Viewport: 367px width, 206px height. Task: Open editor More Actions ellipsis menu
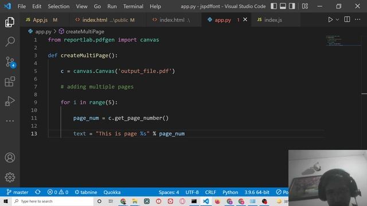(358, 19)
